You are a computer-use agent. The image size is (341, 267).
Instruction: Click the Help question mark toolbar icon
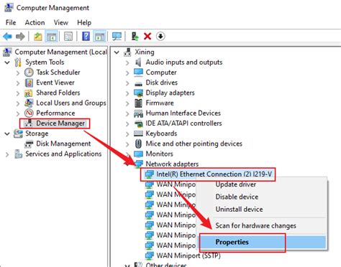point(86,37)
